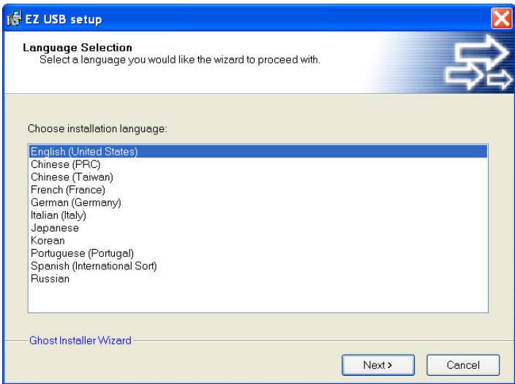Click the EZ USB setup installer icon

14,18
